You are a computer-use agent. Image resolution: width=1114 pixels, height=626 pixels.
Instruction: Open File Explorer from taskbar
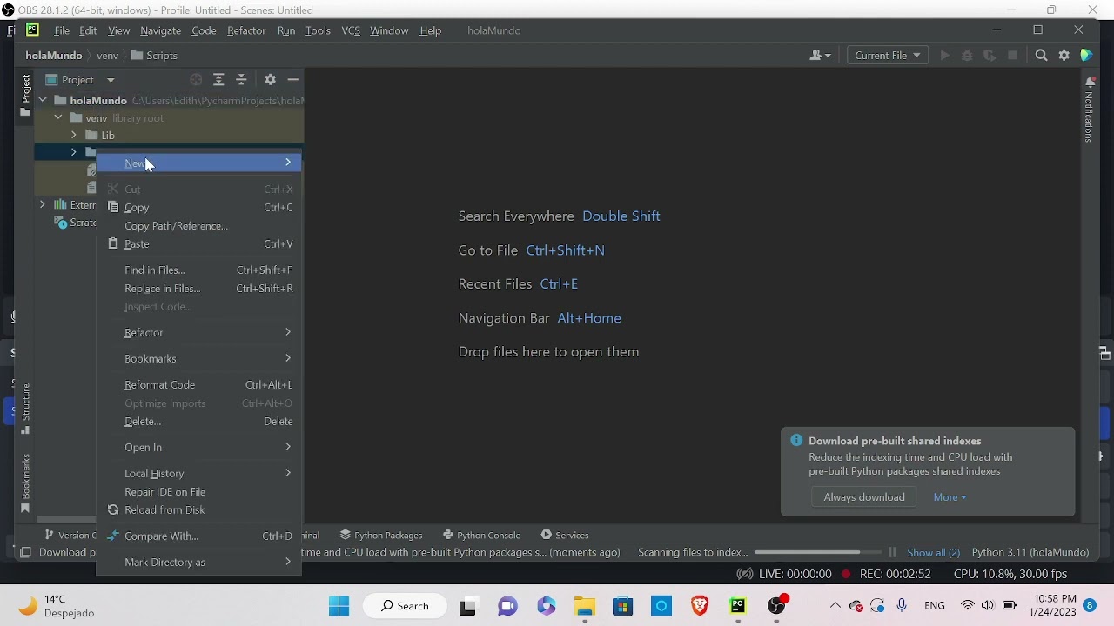tap(585, 606)
